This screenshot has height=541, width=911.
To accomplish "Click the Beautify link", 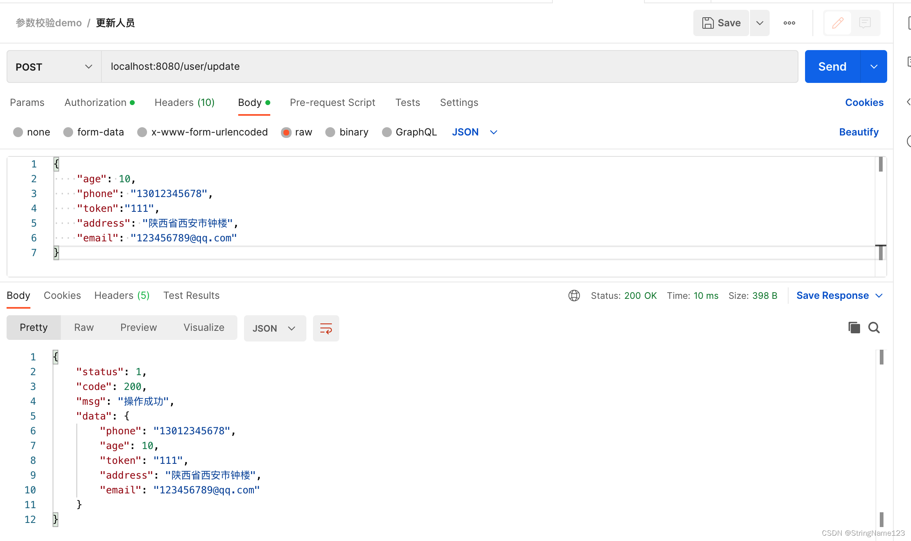I will pyautogui.click(x=858, y=132).
